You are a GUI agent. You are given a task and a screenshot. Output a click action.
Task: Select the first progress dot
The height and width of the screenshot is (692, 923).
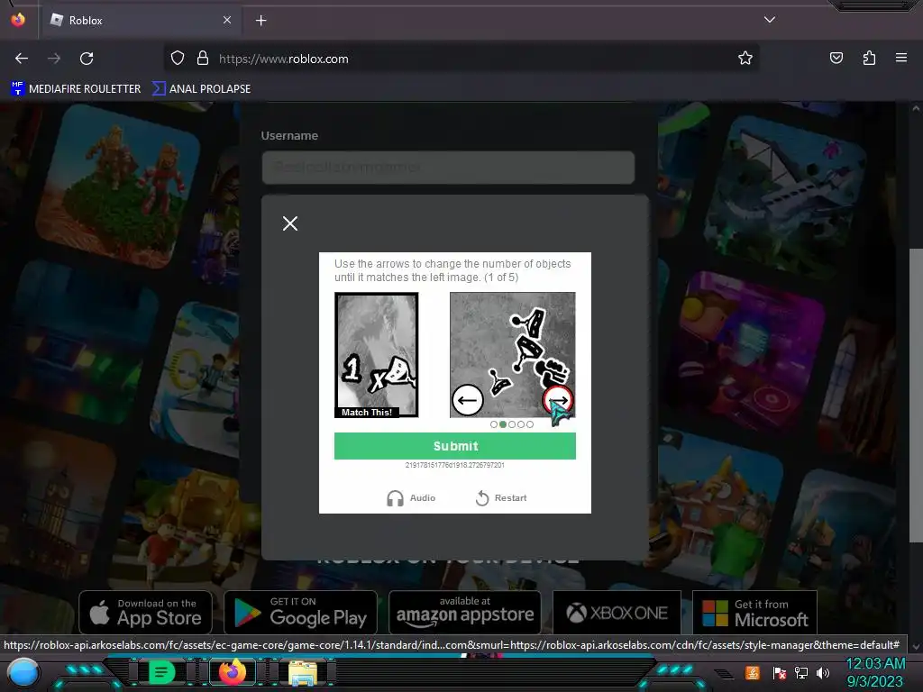point(494,424)
